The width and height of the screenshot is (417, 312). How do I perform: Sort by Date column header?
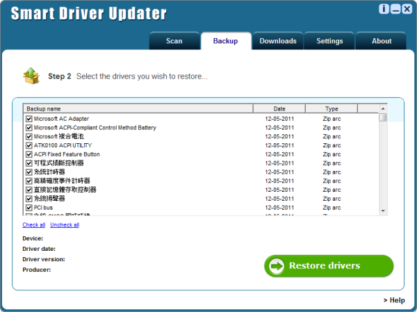pyautogui.click(x=279, y=108)
